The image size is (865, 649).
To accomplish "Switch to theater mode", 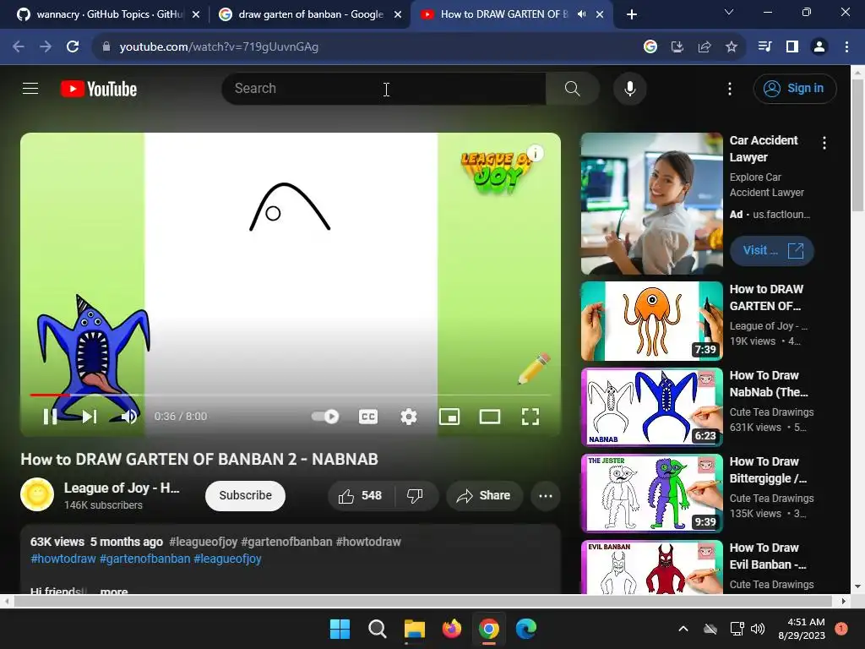I will pos(490,417).
